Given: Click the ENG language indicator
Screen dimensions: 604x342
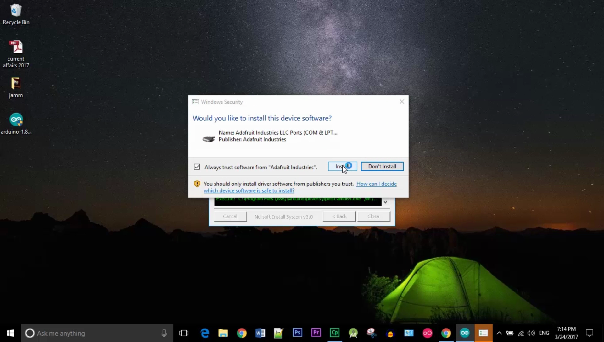Looking at the screenshot, I should [x=544, y=333].
